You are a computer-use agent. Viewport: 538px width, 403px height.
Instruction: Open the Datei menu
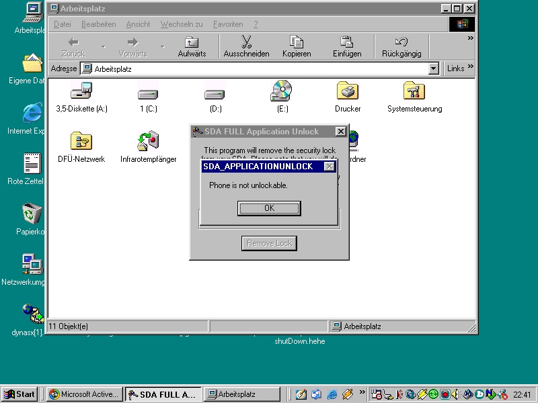click(63, 24)
